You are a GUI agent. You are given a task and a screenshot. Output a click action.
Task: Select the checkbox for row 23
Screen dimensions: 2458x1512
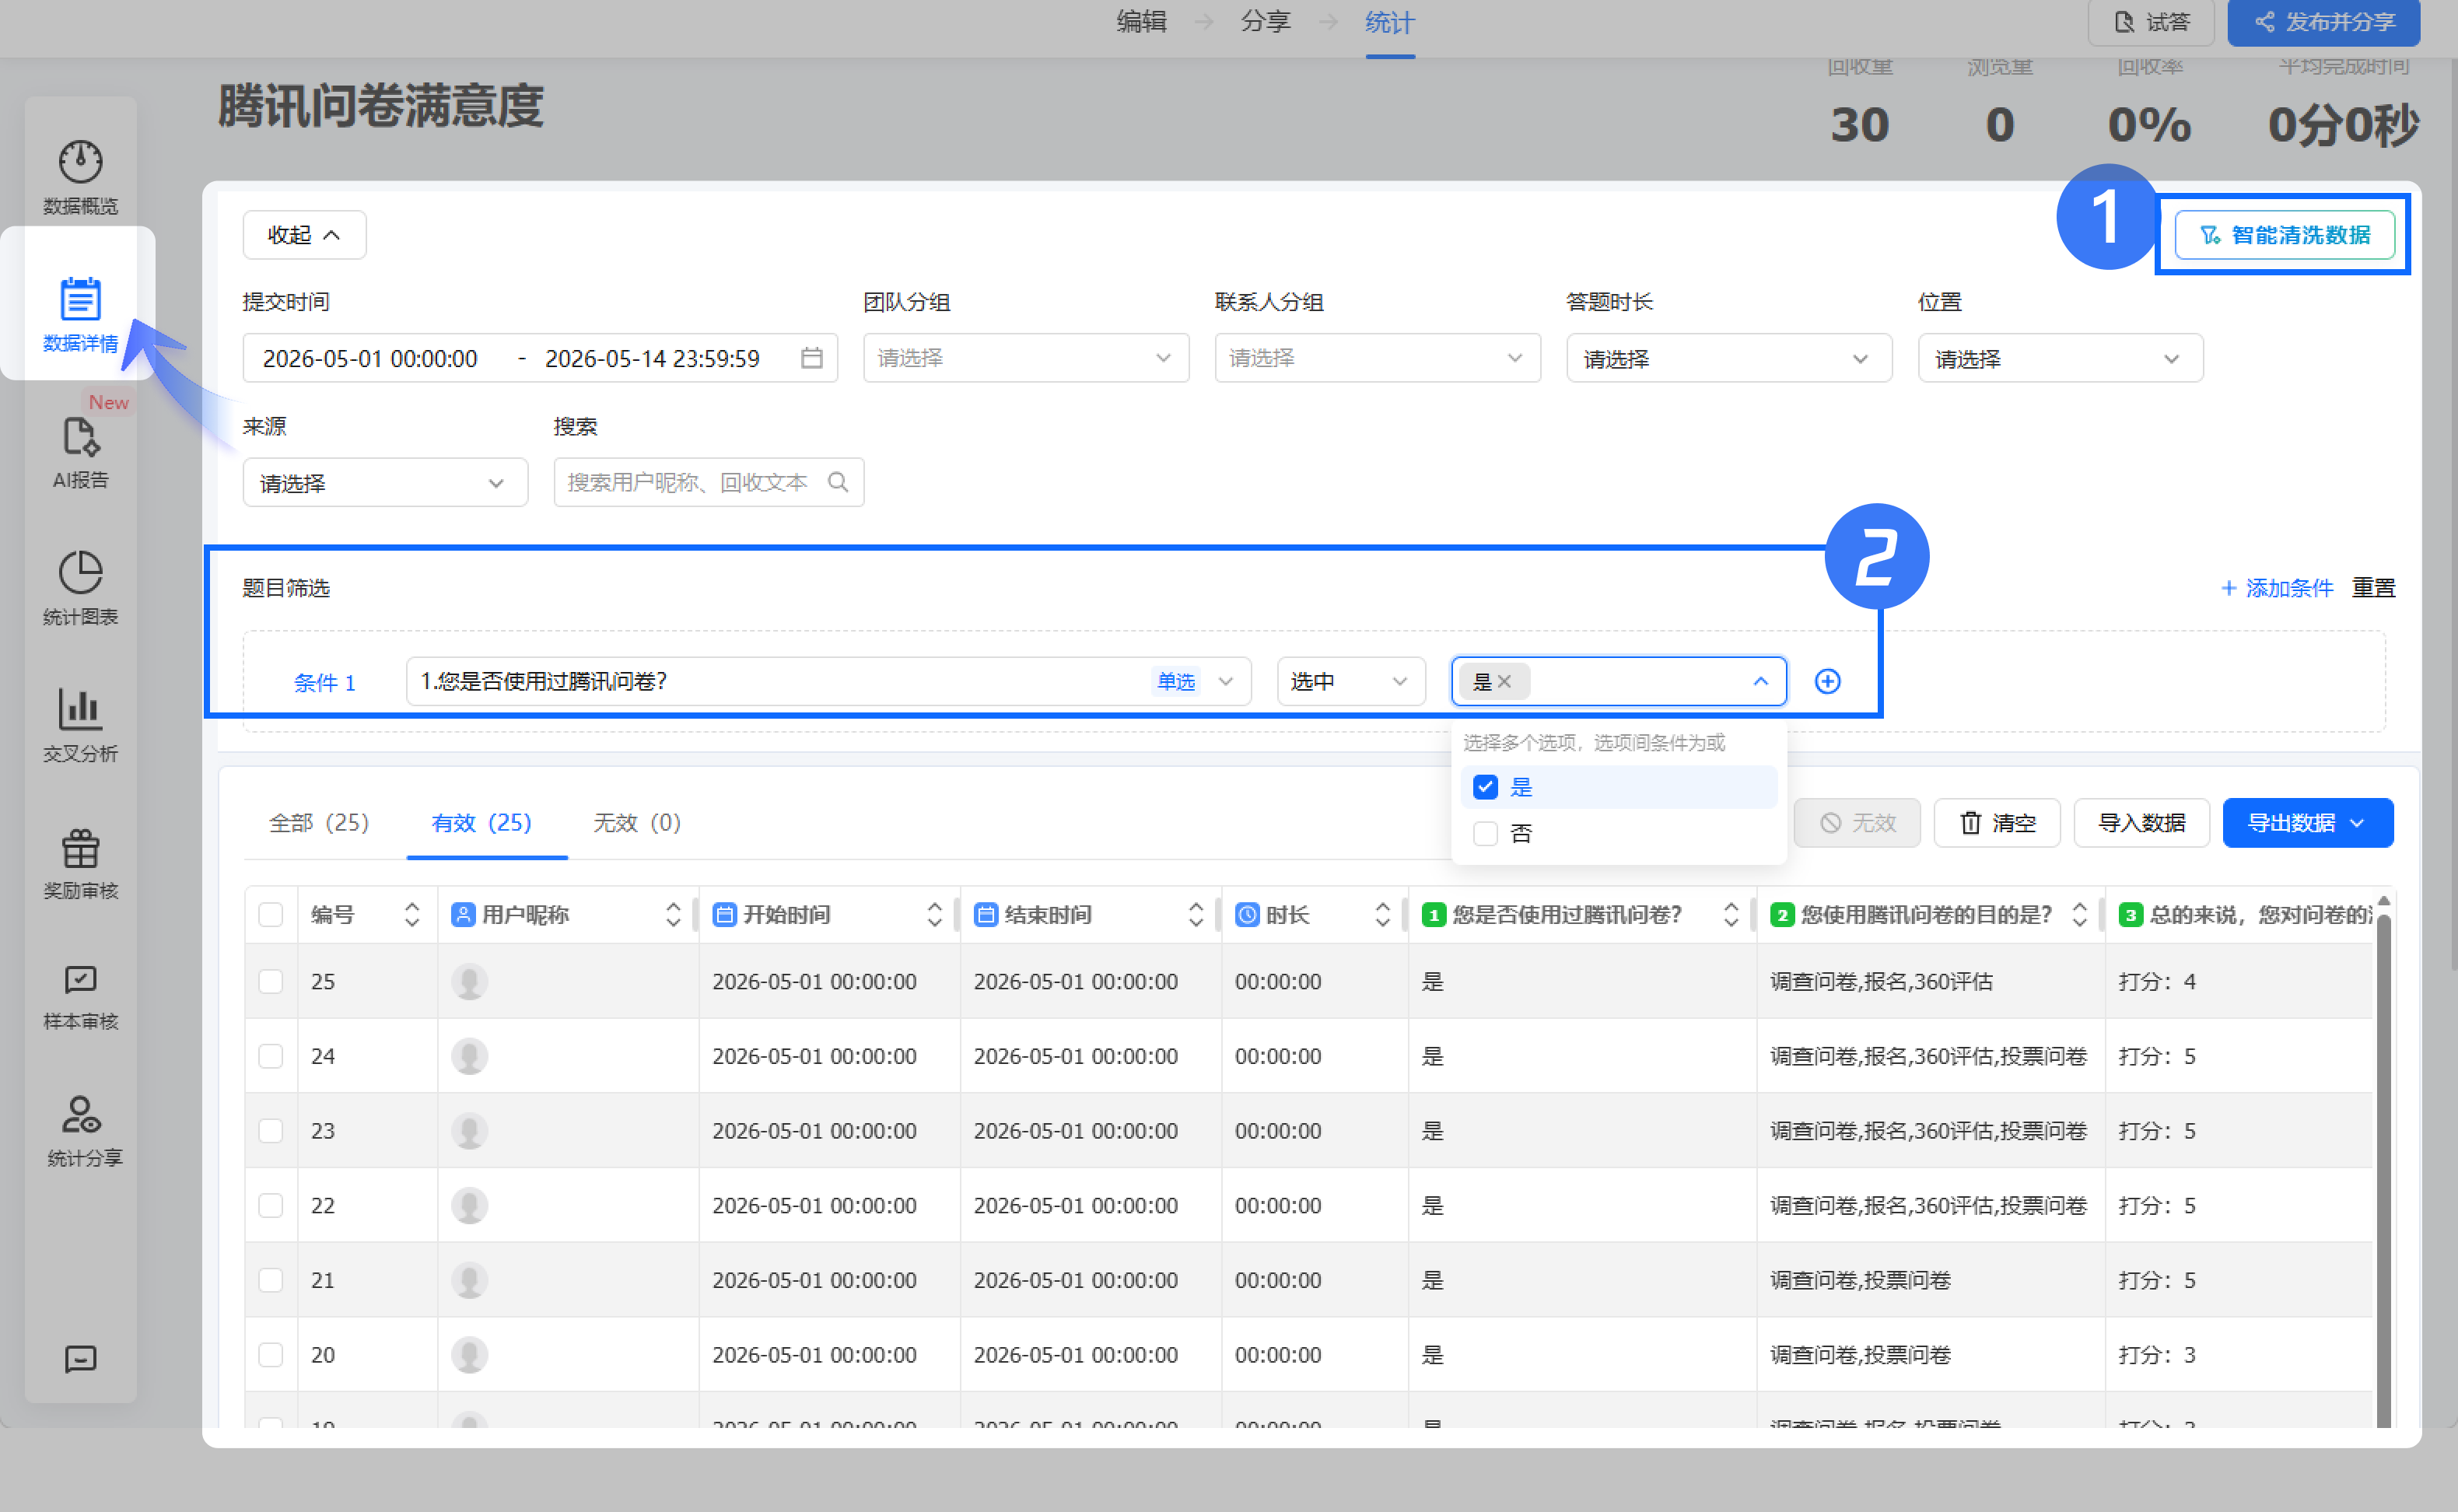click(x=270, y=1130)
